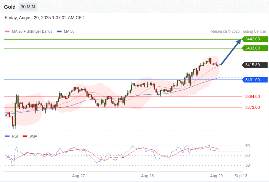Select the 3401.00 blue pivot price tag
The width and height of the screenshot is (269, 182).
(254, 80)
